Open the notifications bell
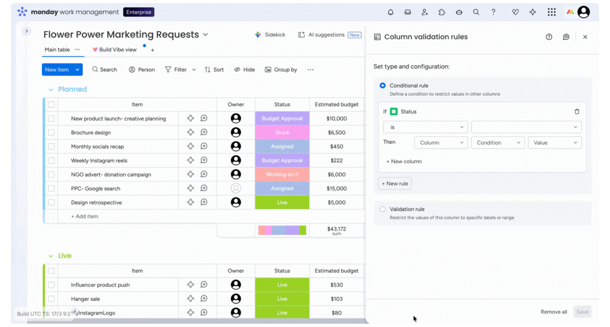 [391, 12]
